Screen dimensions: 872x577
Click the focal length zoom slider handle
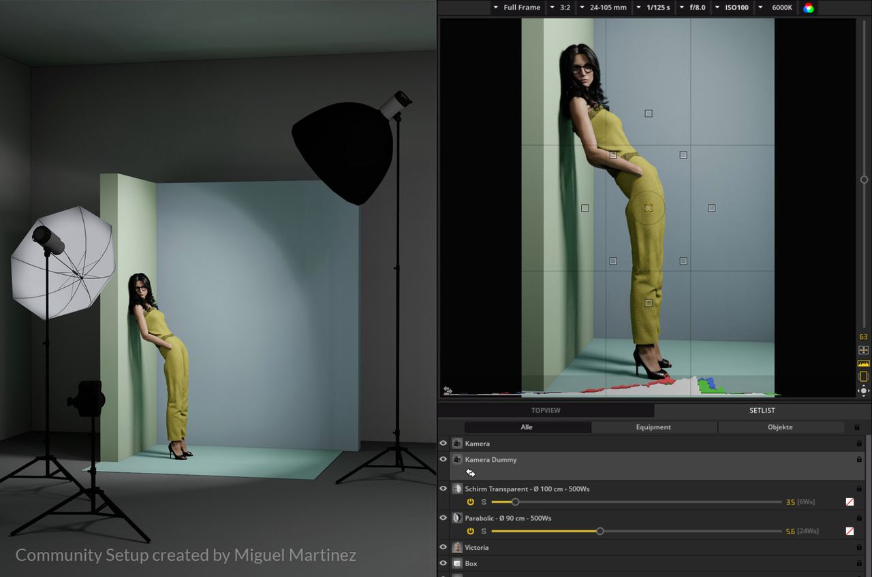864,180
